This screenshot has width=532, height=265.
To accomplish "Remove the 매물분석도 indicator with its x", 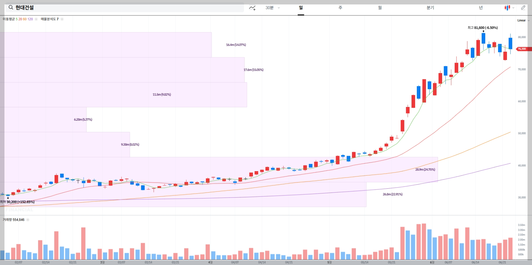I will click(x=62, y=19).
